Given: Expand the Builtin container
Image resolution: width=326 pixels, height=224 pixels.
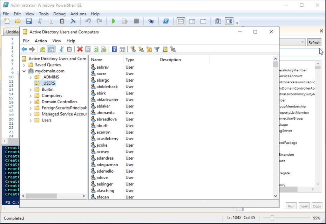Looking at the screenshot, I should coord(30,90).
